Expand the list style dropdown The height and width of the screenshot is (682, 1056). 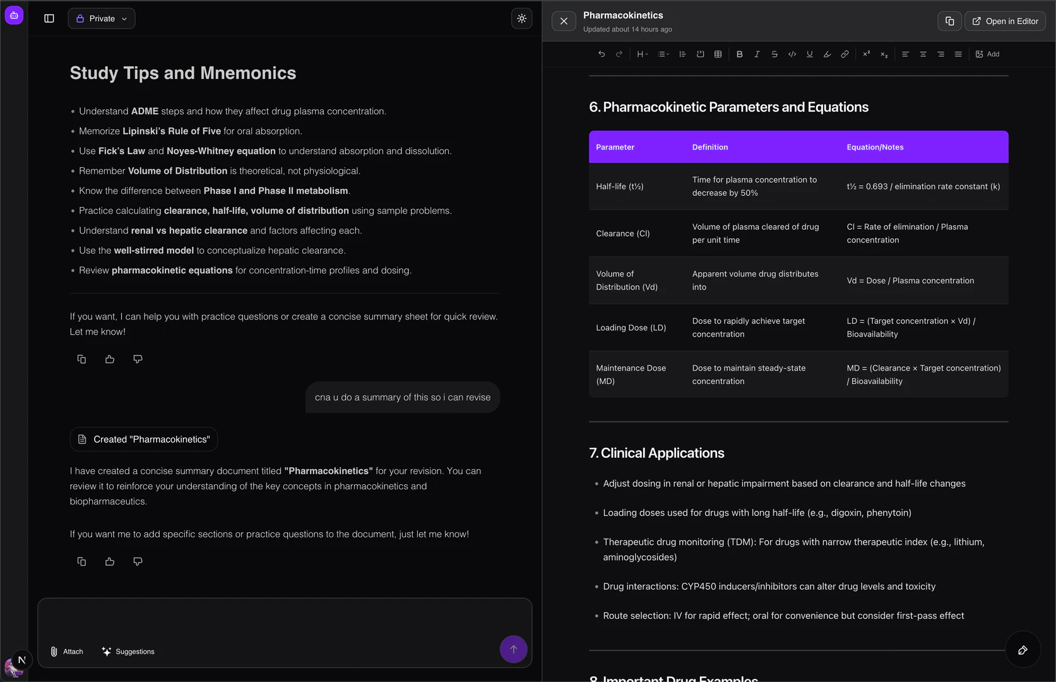pos(662,54)
